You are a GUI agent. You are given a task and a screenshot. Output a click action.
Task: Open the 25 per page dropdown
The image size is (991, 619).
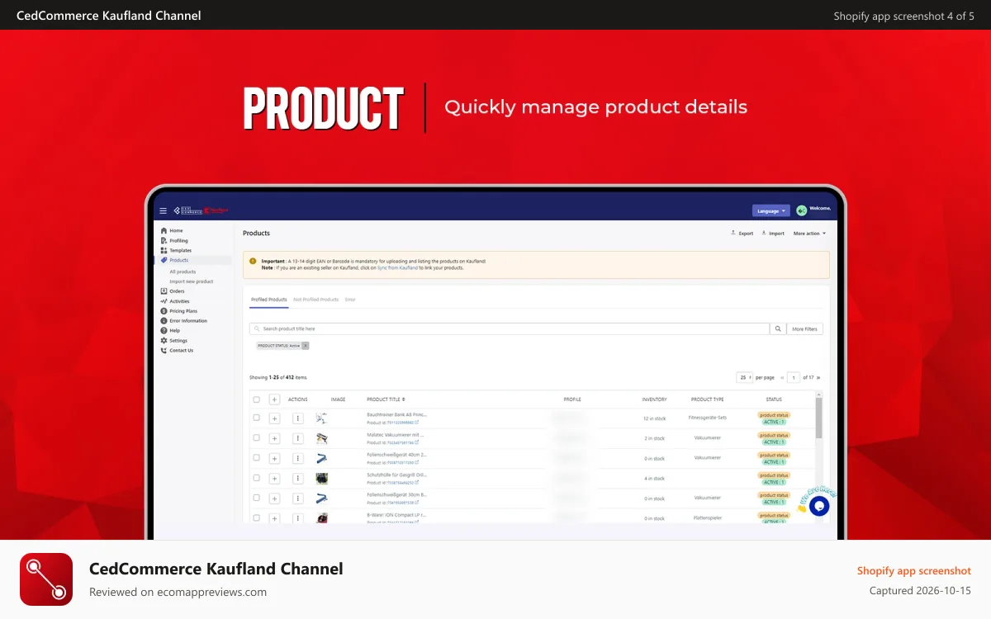tap(745, 377)
